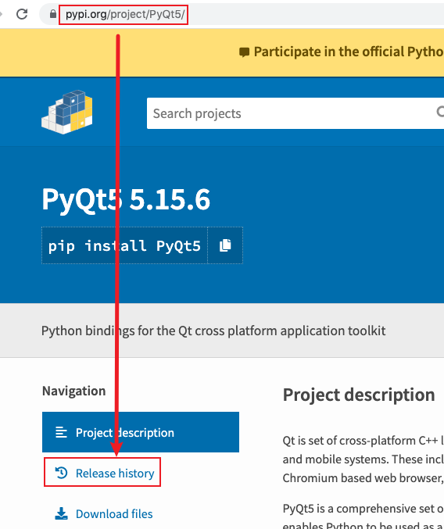Click the Navigation sidebar heading
The width and height of the screenshot is (444, 529).
coord(74,391)
